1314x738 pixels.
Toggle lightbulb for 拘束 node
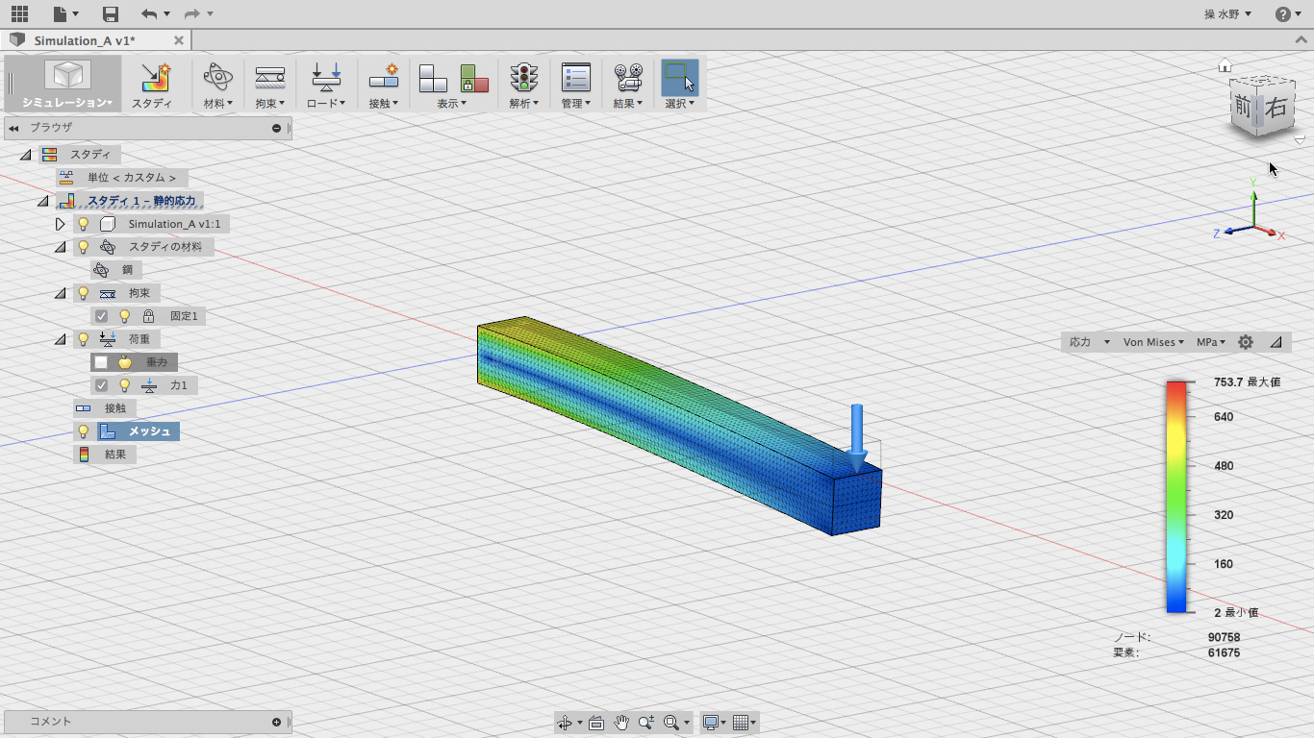point(84,293)
